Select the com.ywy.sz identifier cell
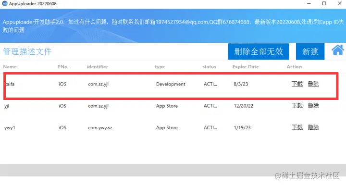Image resolution: width=346 pixels, height=186 pixels. (x=100, y=128)
